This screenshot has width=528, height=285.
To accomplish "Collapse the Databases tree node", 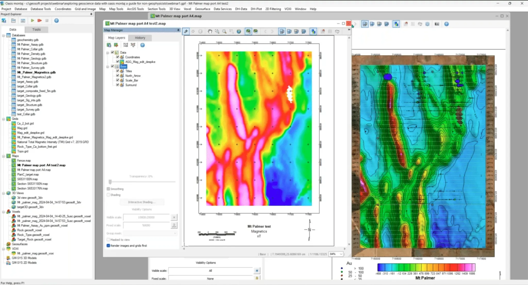I will (x=4, y=35).
